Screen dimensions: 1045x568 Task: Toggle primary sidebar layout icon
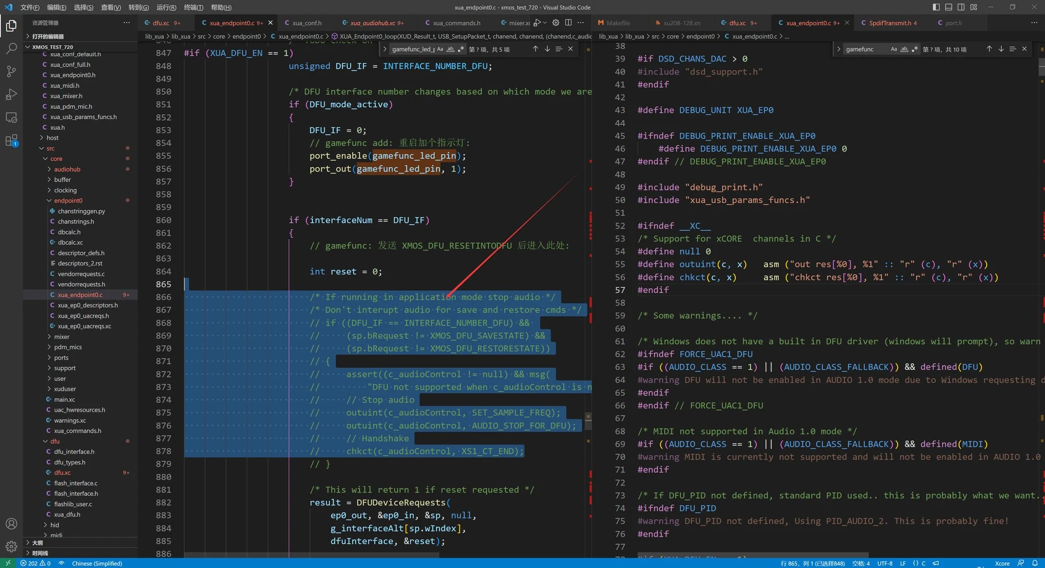[x=936, y=7]
